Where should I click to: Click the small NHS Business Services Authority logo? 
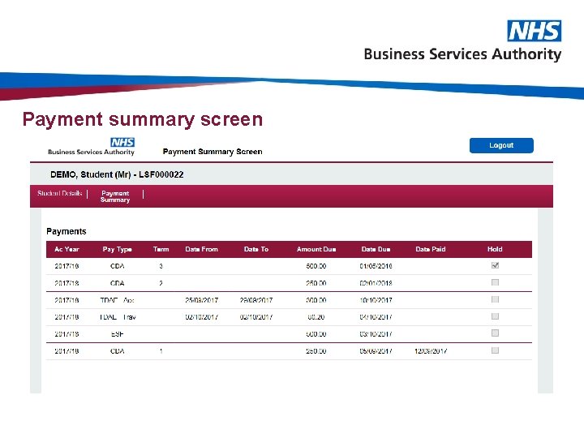click(91, 146)
